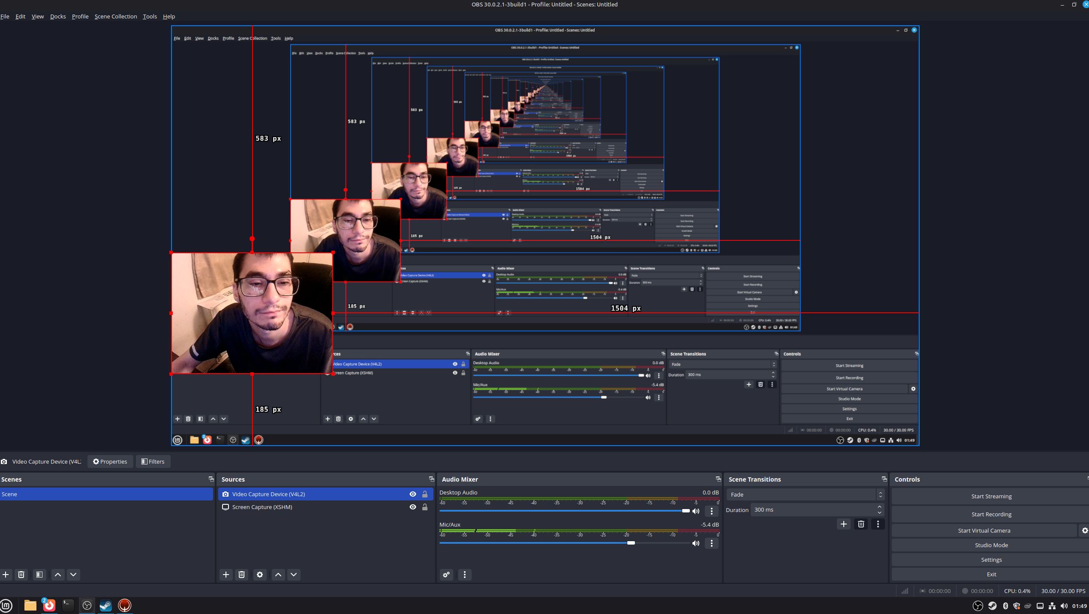Add a new source with the plus icon
1089x614 pixels.
point(226,575)
